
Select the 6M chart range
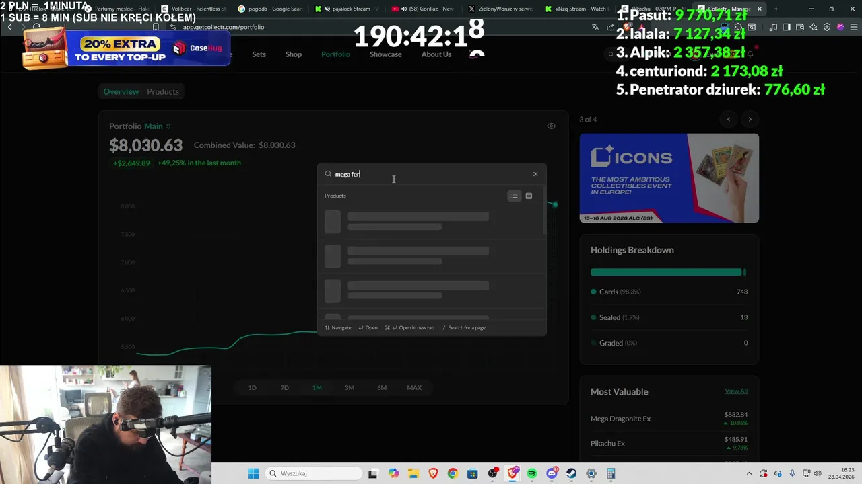click(x=382, y=387)
